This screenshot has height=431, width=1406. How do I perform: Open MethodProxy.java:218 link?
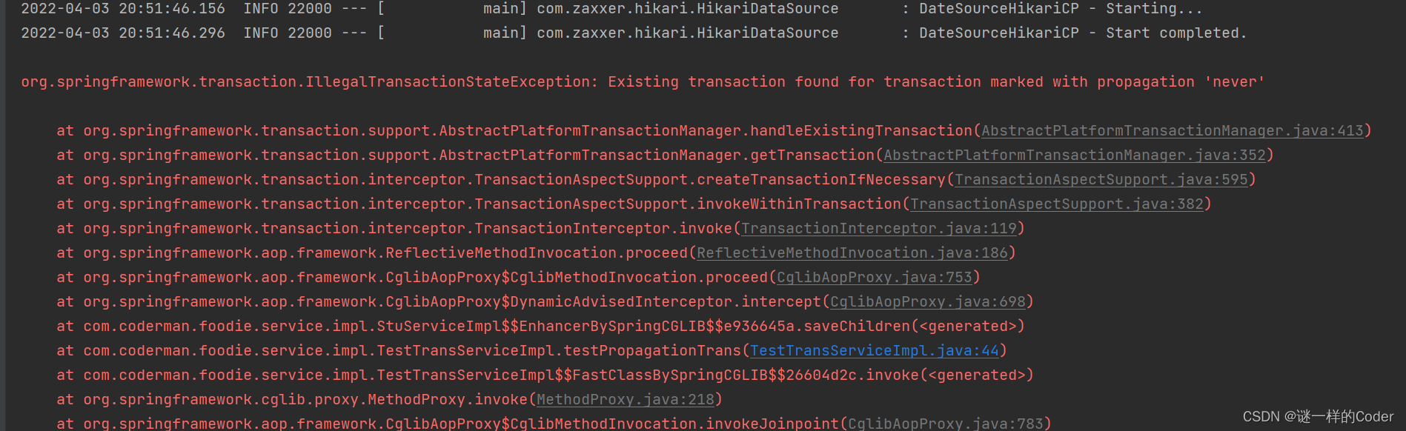coord(626,400)
